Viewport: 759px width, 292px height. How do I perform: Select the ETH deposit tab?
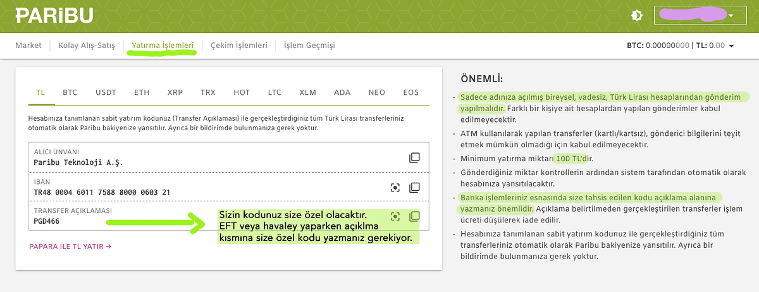[142, 92]
